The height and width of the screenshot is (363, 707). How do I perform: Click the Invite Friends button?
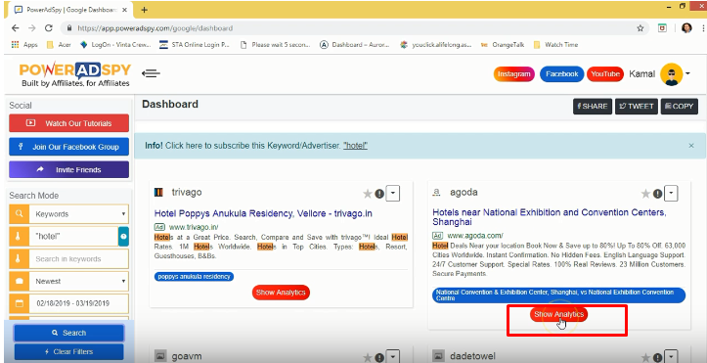pos(68,170)
